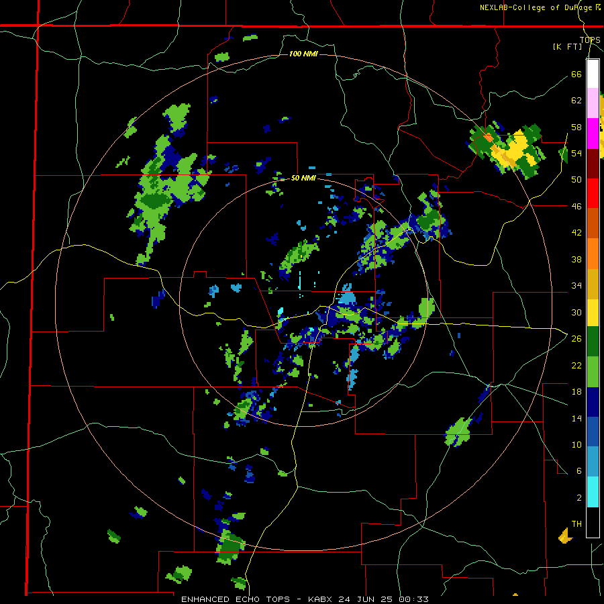Click the legend value "30"
The width and height of the screenshot is (604, 604).
[x=576, y=312]
